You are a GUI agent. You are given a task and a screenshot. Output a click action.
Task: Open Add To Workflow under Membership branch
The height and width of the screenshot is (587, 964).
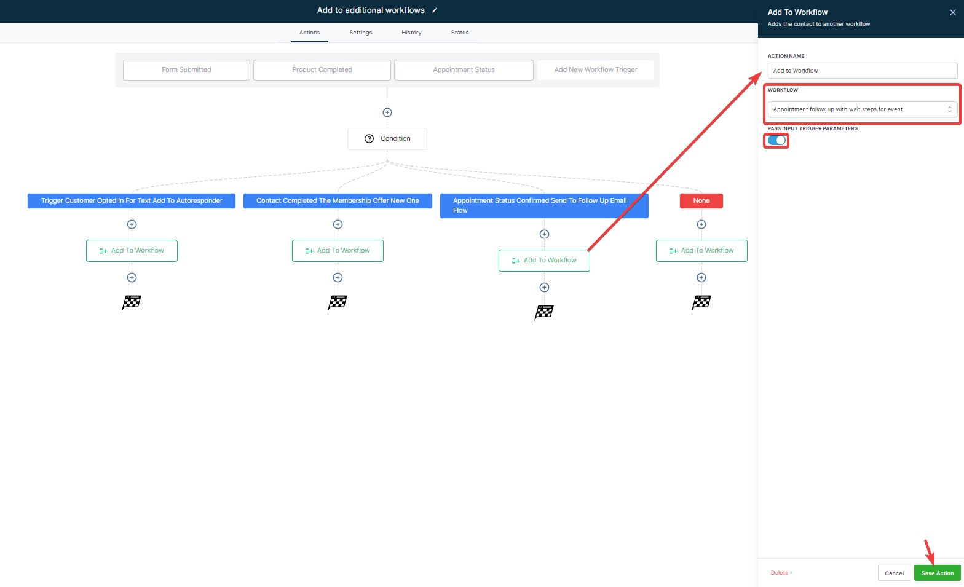click(x=338, y=251)
